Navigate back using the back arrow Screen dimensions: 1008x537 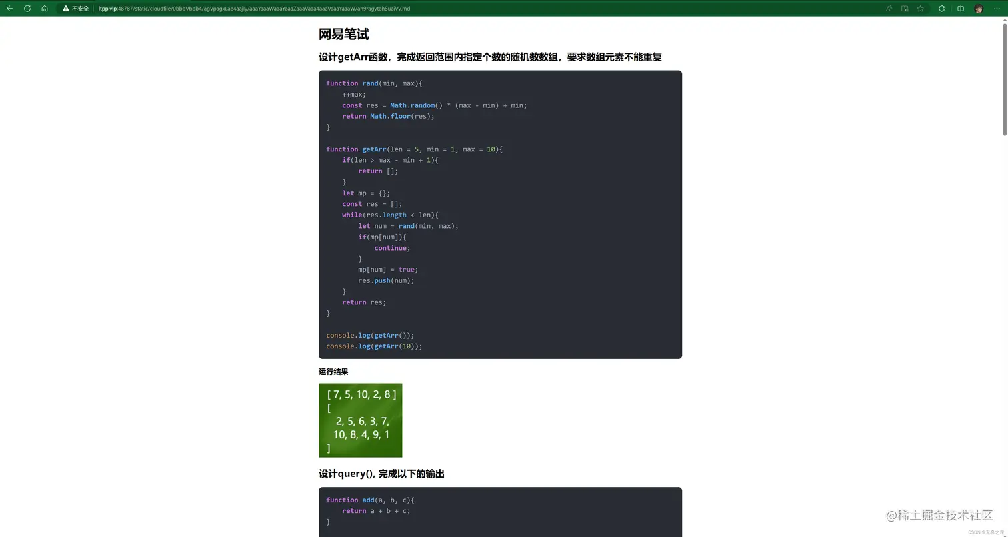9,9
